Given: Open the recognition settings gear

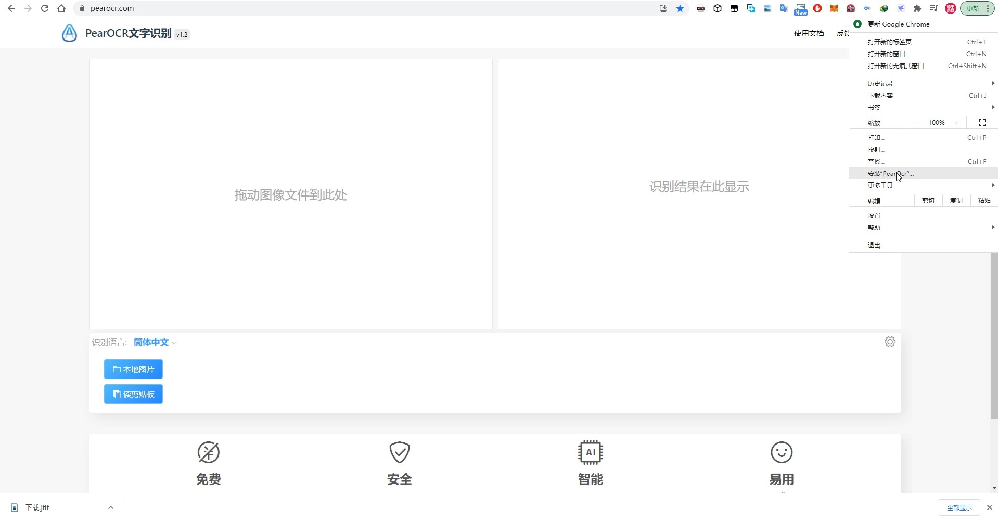Looking at the screenshot, I should pos(889,342).
